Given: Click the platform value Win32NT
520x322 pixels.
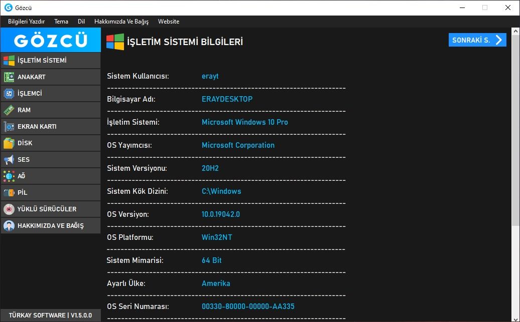Looking at the screenshot, I should coord(217,237).
